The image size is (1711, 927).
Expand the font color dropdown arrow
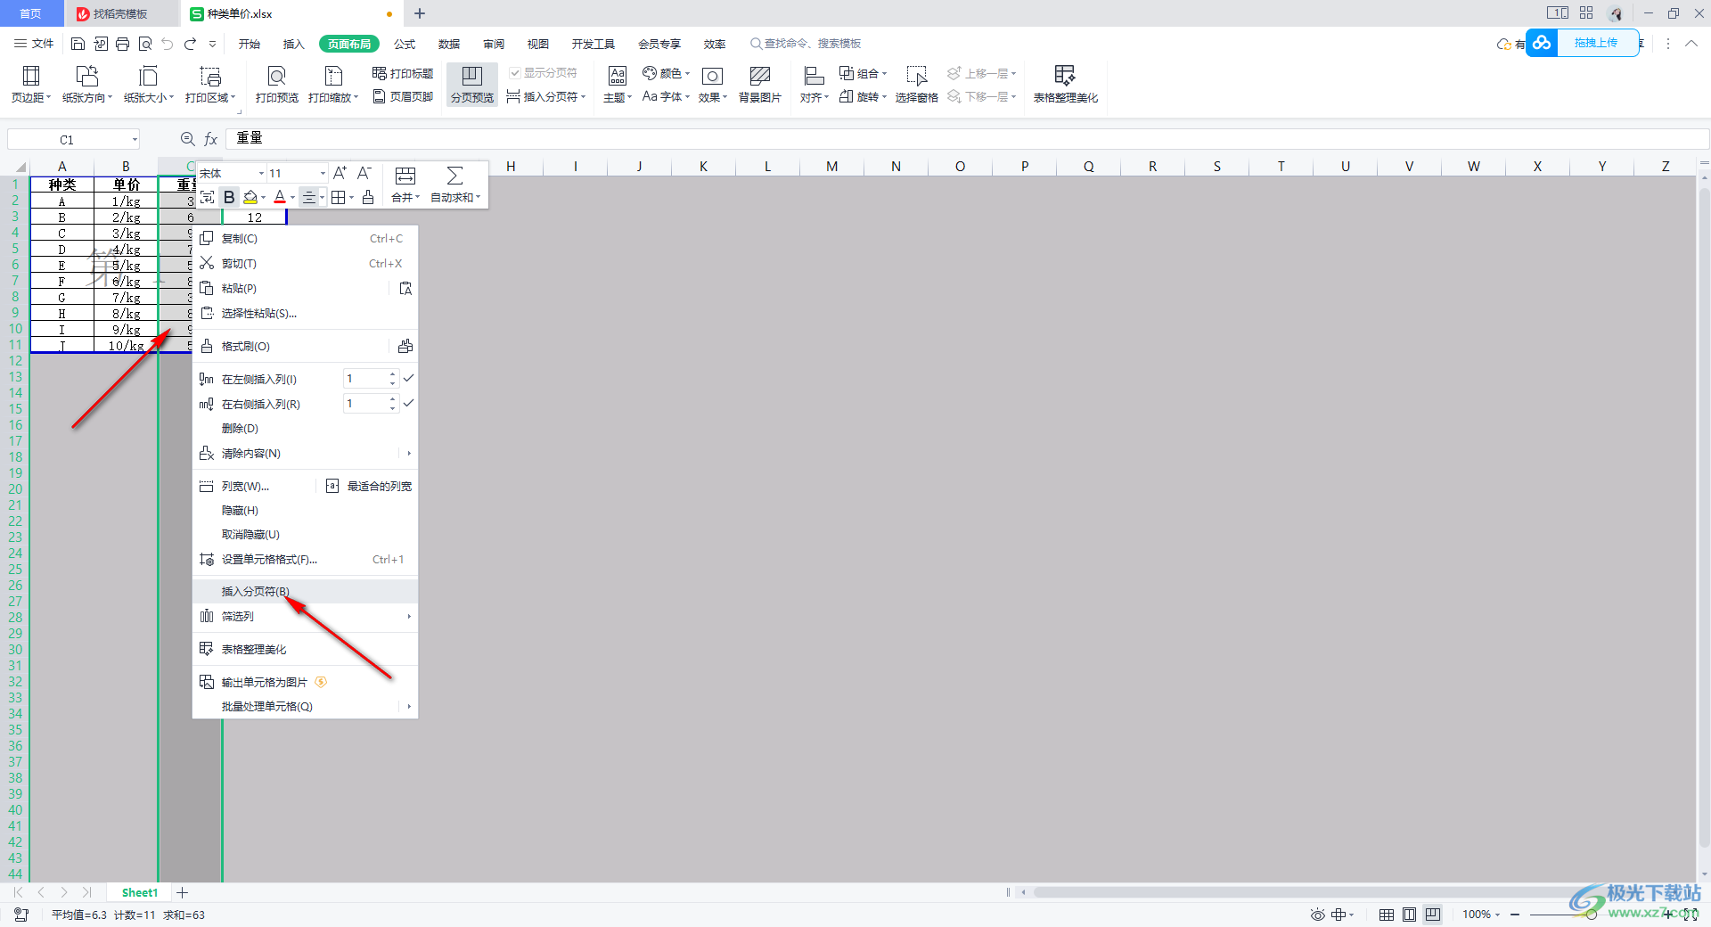(x=292, y=198)
